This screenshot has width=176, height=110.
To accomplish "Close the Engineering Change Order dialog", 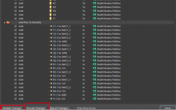I will click(x=168, y=108).
